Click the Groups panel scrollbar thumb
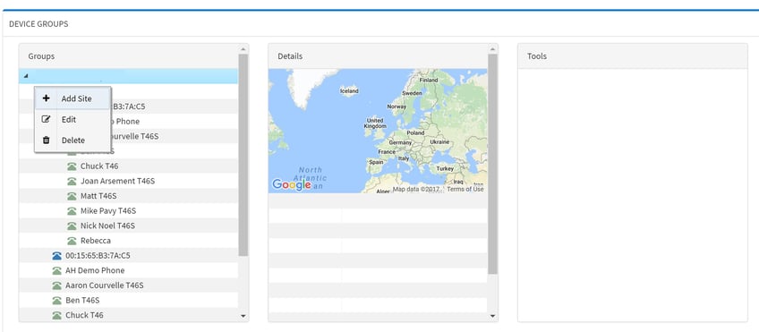759x332 pixels. pyautogui.click(x=243, y=155)
